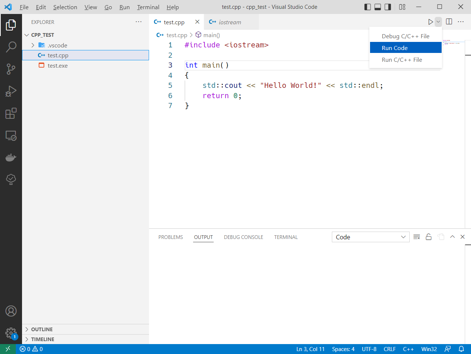Open the Testing tree icon in activity bar

click(x=11, y=179)
